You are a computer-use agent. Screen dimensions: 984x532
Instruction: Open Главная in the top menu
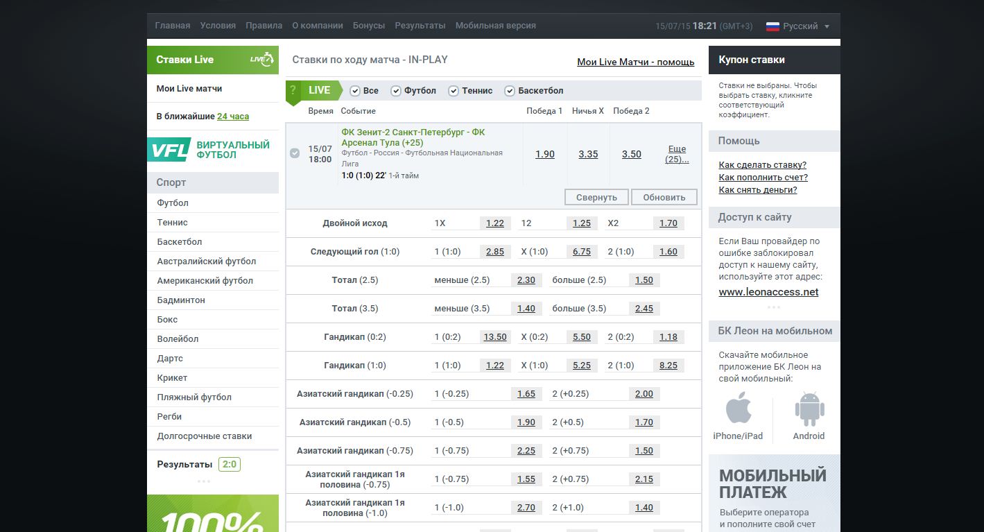[x=173, y=26]
